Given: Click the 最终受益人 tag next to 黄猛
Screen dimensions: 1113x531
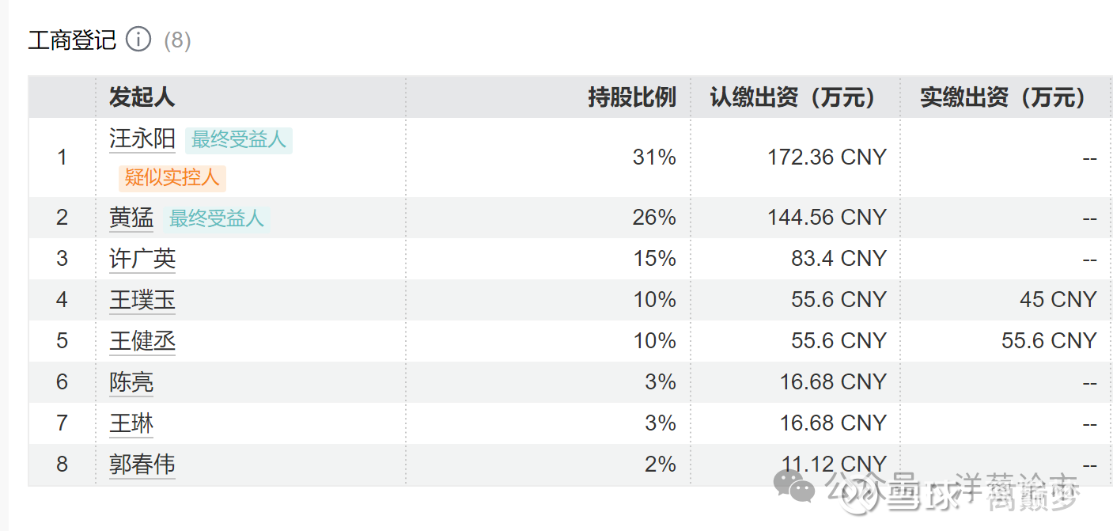Looking at the screenshot, I should [x=217, y=218].
